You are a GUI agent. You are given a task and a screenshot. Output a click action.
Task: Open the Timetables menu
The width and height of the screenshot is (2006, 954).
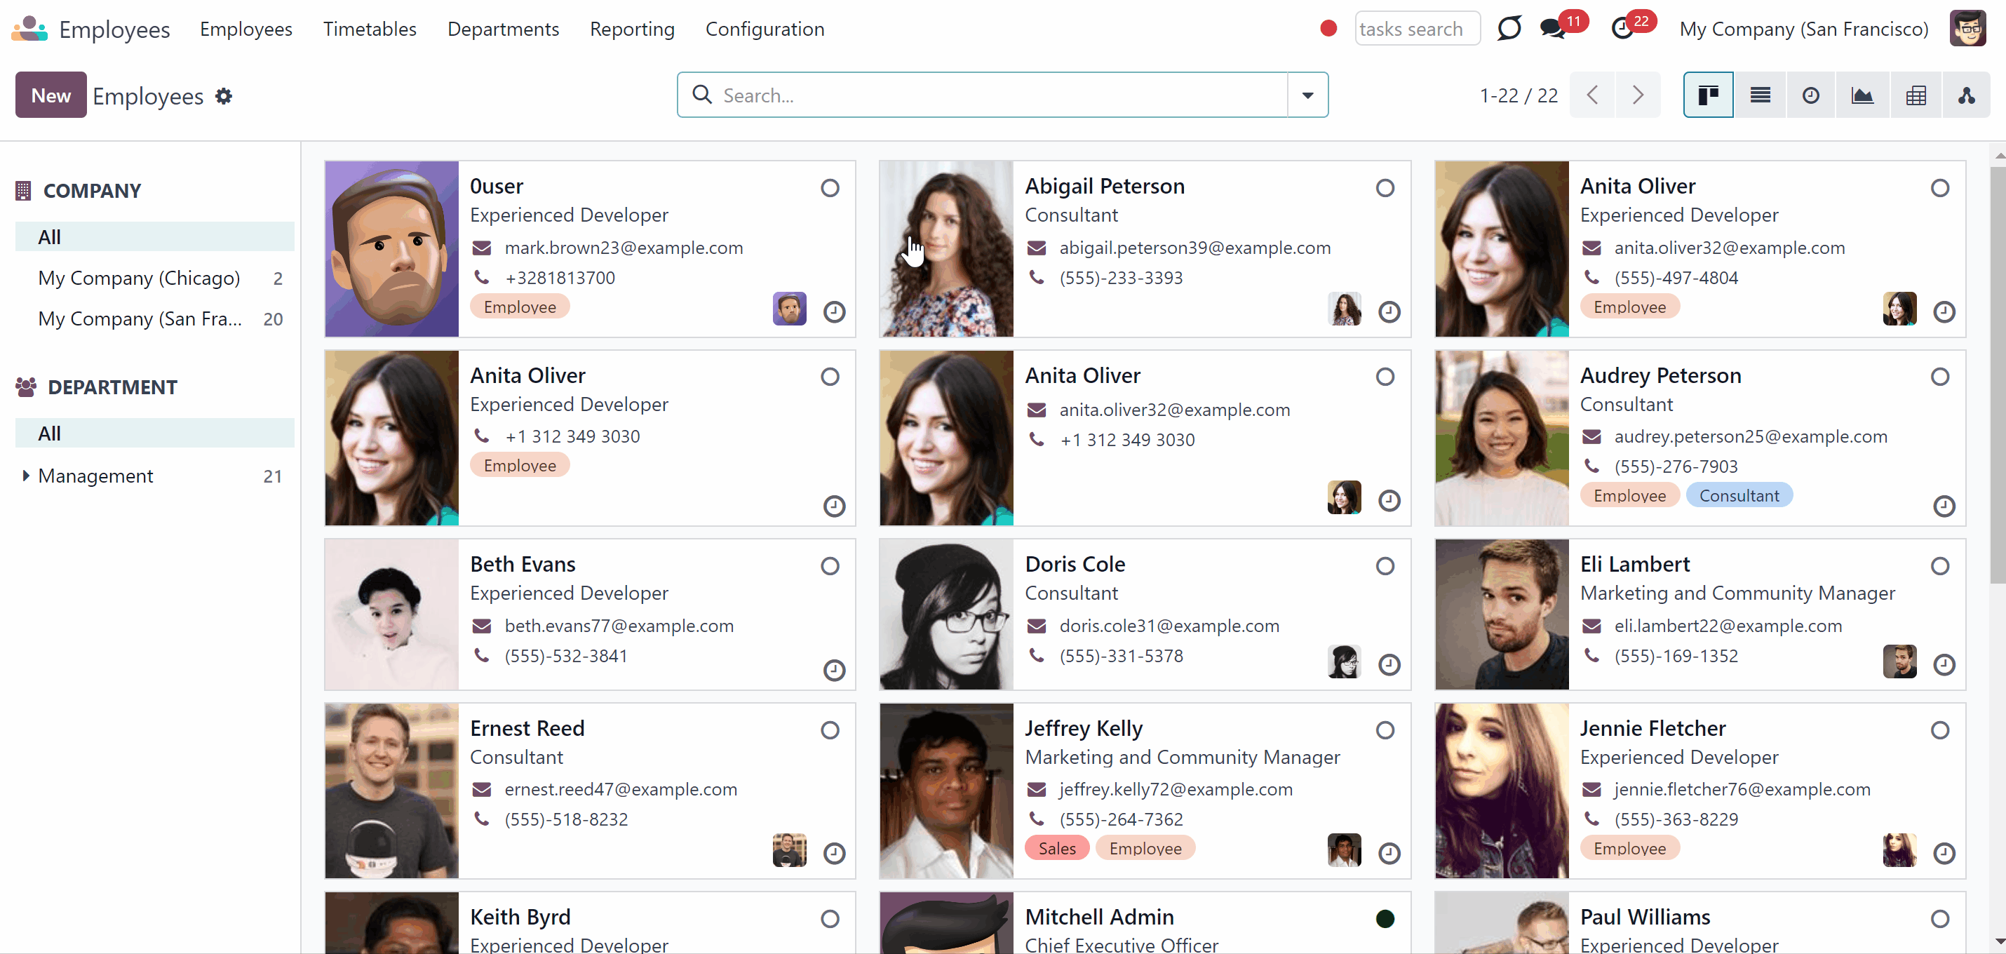pos(370,29)
